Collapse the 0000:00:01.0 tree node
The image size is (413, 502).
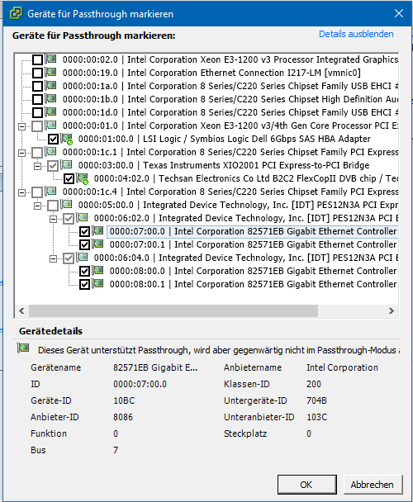click(21, 126)
